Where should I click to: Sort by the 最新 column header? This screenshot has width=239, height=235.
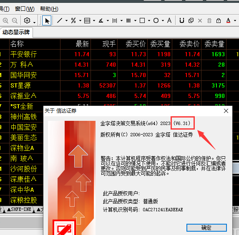75,44
